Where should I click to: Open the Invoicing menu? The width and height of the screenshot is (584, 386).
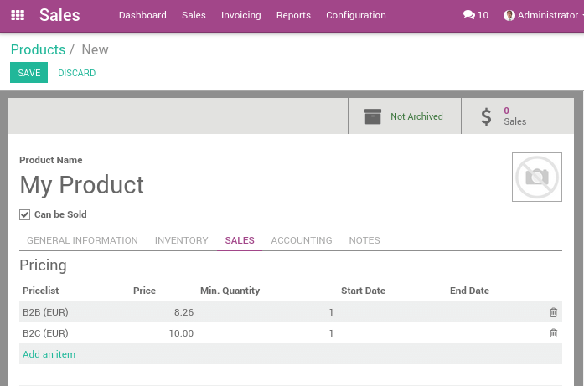pyautogui.click(x=240, y=15)
